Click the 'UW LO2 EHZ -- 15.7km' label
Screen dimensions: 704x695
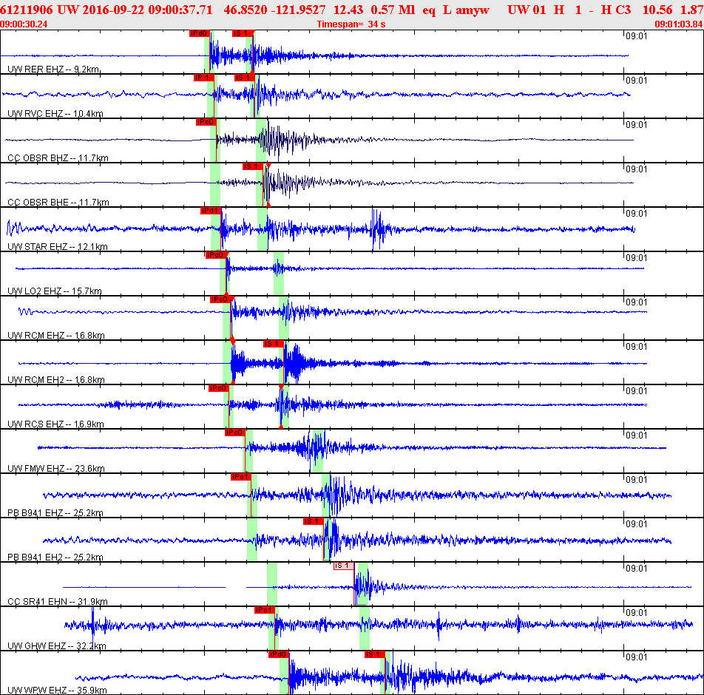(x=54, y=291)
